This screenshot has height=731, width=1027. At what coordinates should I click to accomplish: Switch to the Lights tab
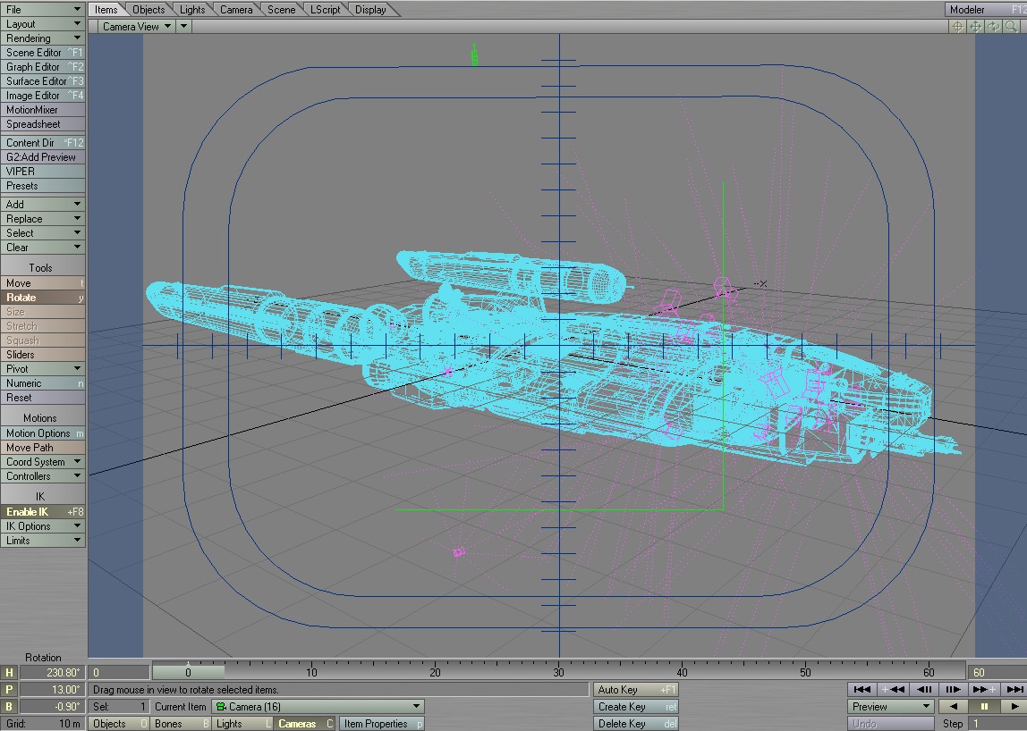coord(192,9)
